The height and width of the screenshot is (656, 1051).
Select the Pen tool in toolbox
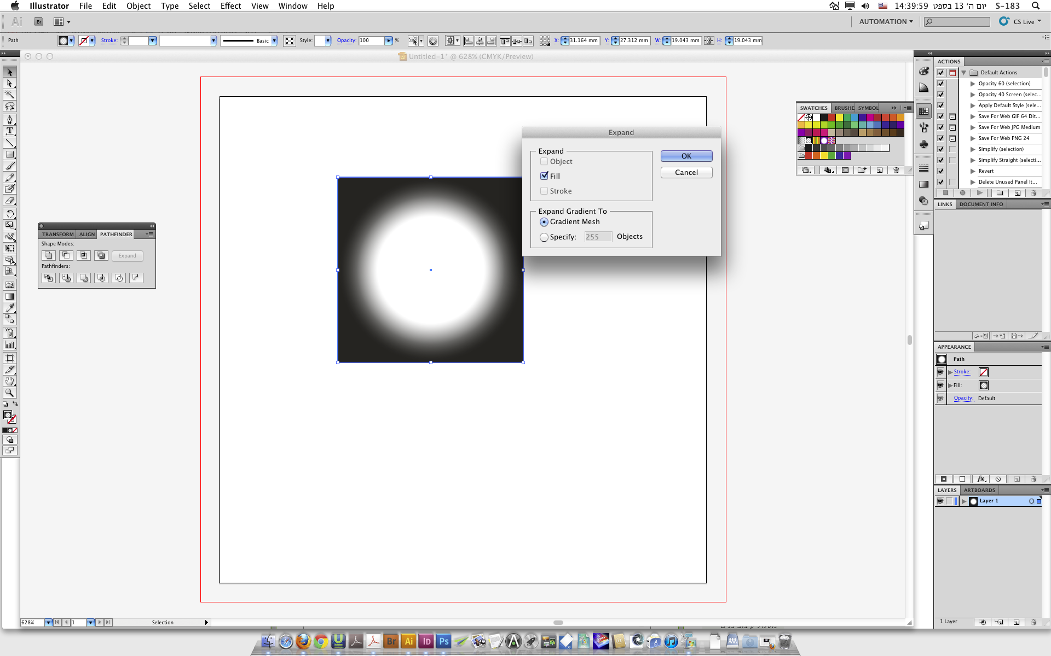pos(9,119)
